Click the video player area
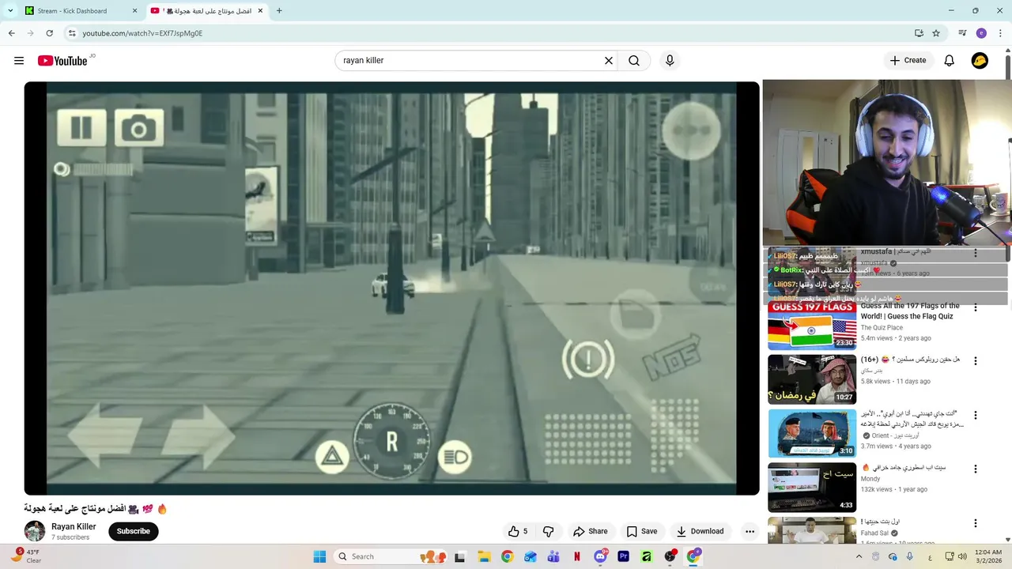 (x=391, y=288)
